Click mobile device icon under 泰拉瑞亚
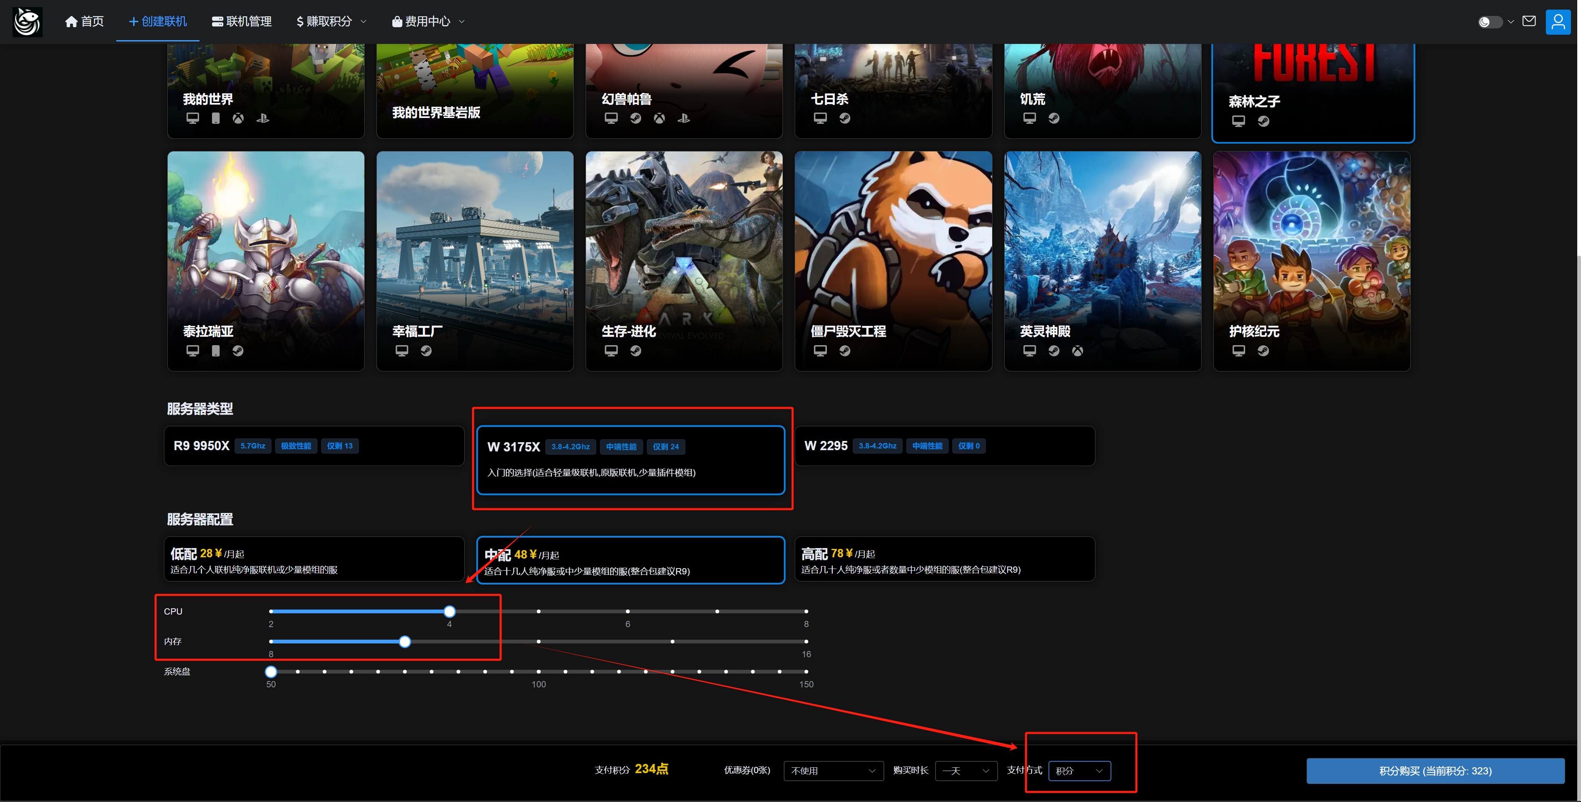 click(215, 351)
